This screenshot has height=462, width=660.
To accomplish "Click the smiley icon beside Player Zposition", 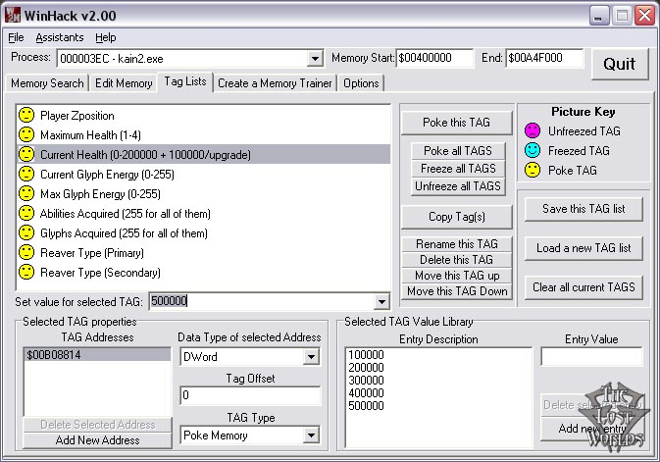I will [26, 115].
